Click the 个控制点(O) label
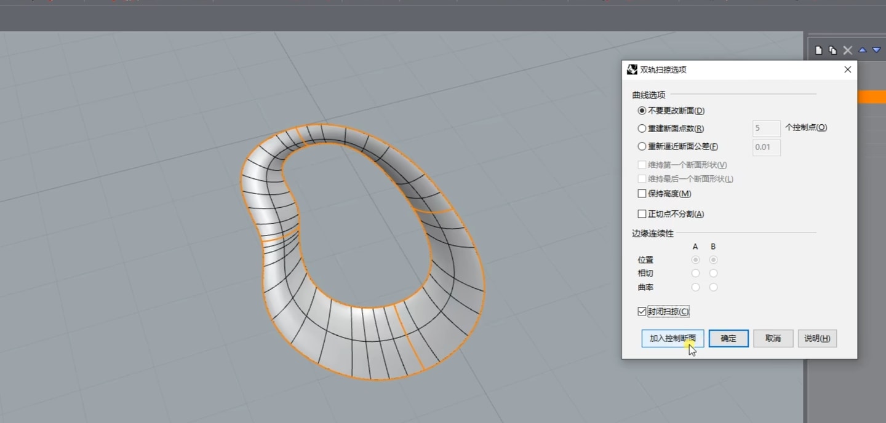Image resolution: width=886 pixels, height=423 pixels. tap(806, 127)
